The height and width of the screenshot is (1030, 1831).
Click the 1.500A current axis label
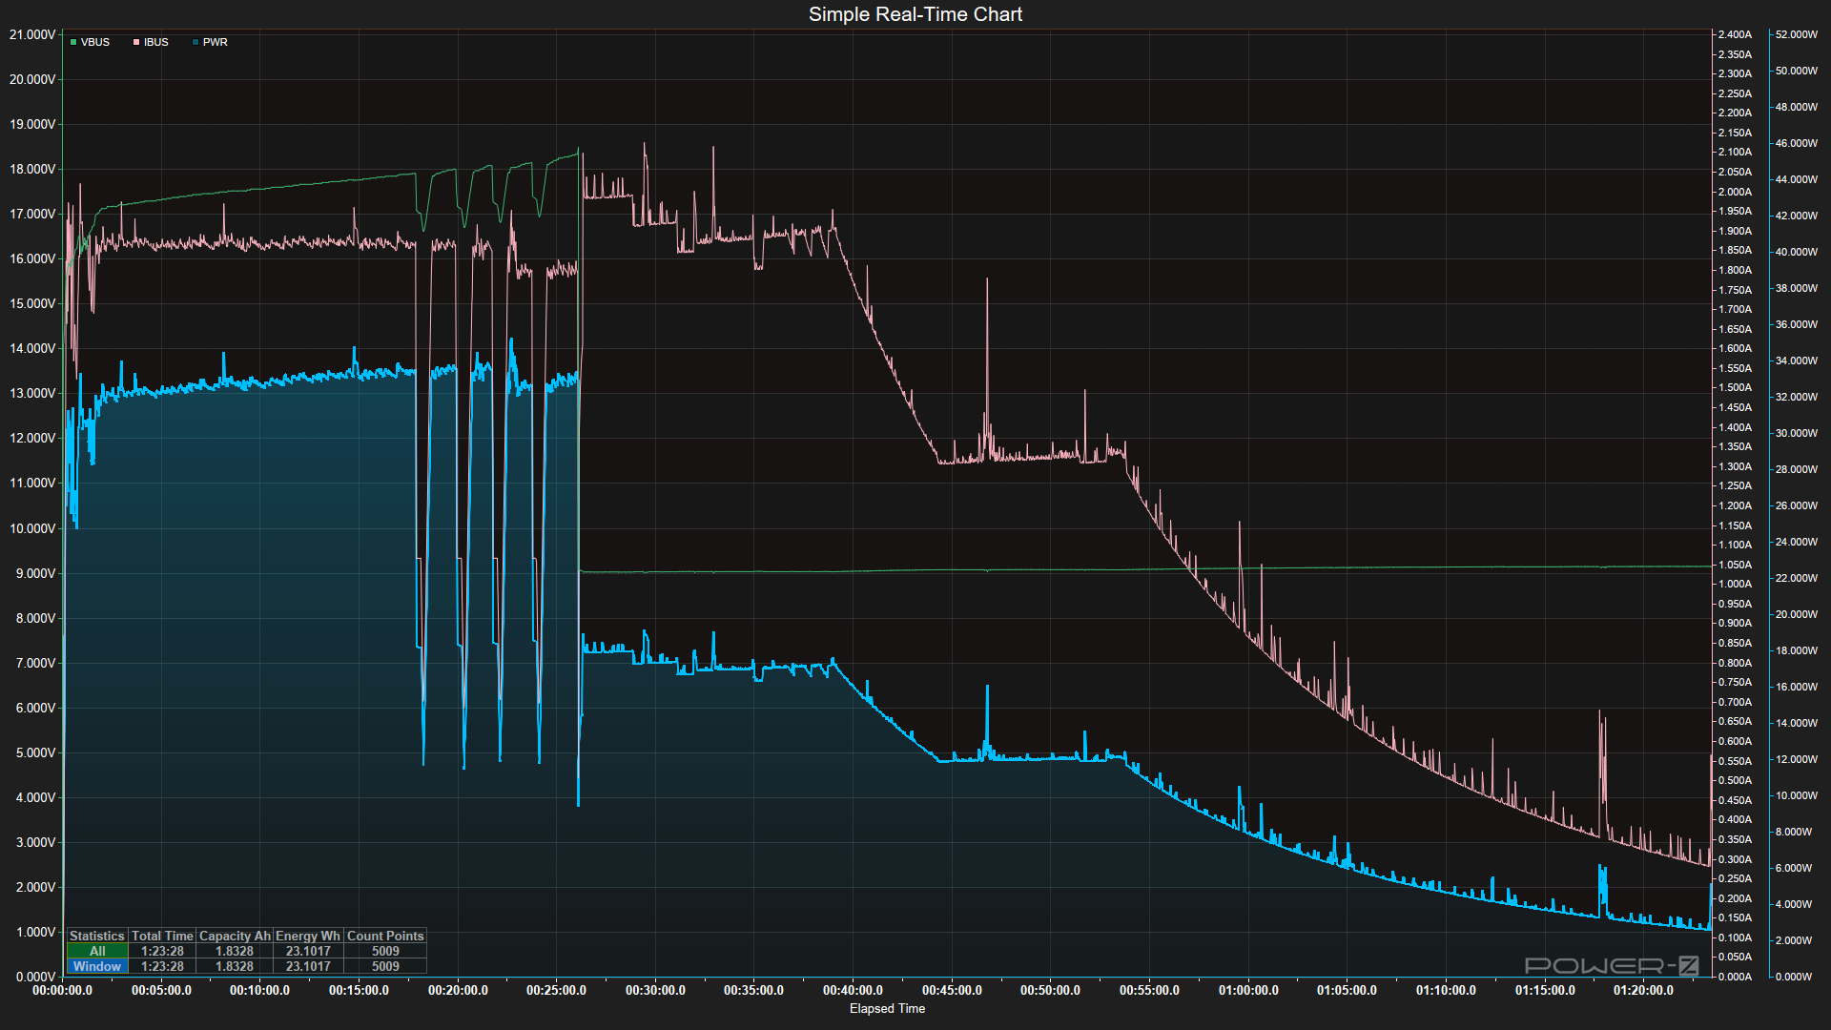(1735, 387)
